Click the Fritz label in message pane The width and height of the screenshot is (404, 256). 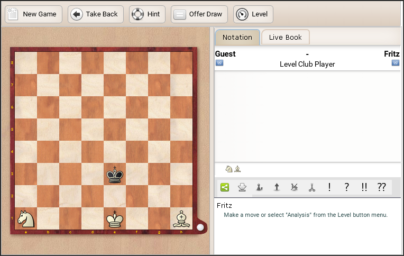click(224, 205)
